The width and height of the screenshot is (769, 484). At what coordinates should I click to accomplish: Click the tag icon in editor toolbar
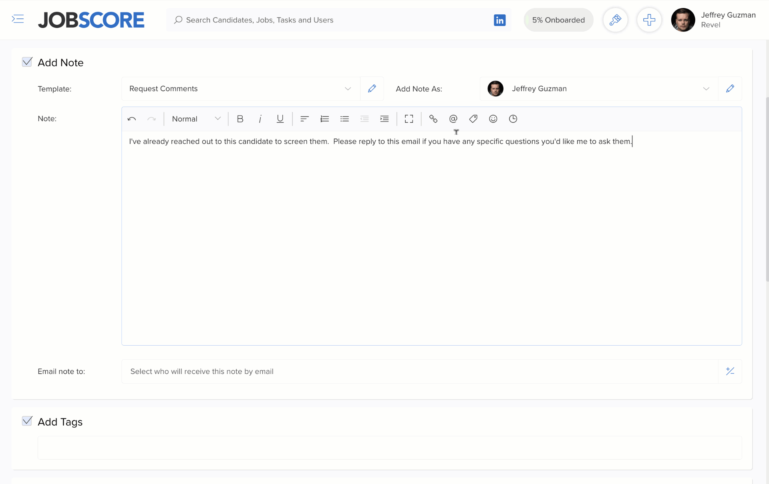coord(473,119)
